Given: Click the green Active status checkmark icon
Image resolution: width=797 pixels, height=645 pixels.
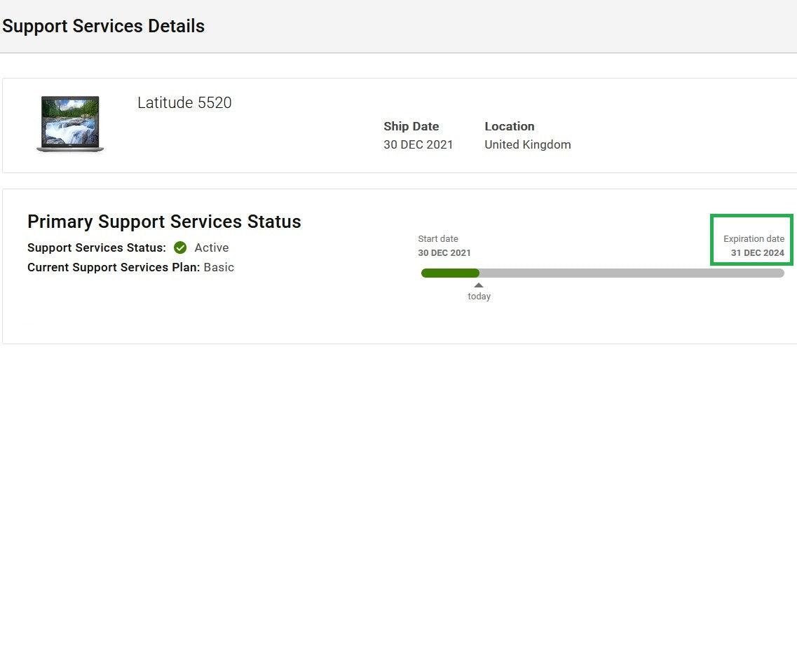Looking at the screenshot, I should pyautogui.click(x=180, y=247).
